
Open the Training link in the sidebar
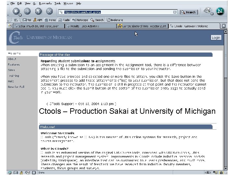14,76
